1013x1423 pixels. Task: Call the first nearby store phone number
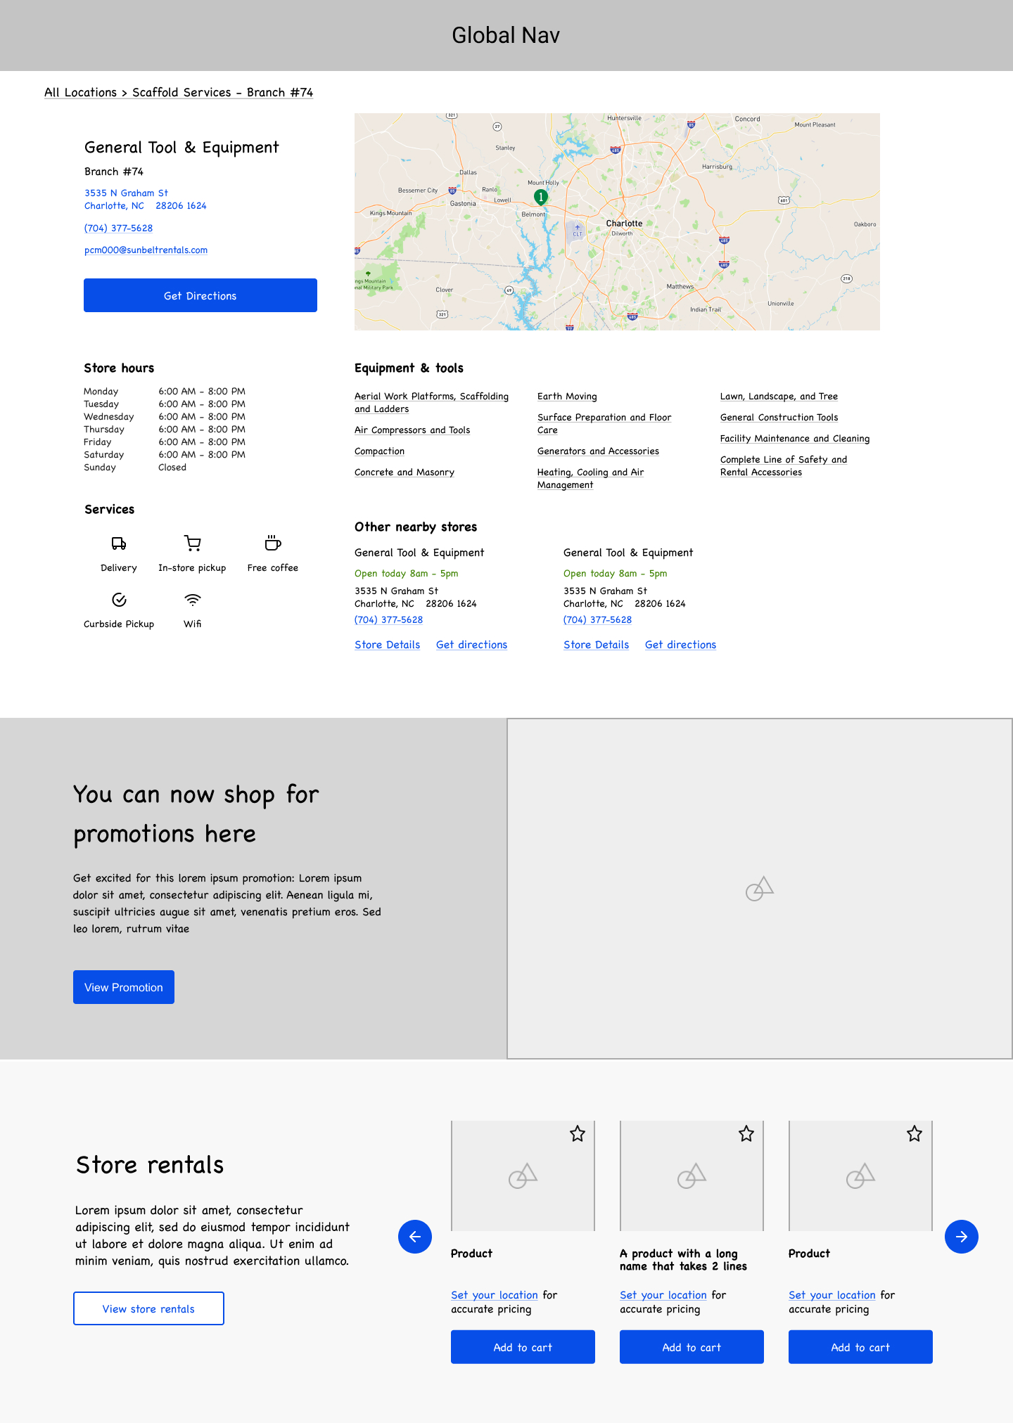388,619
